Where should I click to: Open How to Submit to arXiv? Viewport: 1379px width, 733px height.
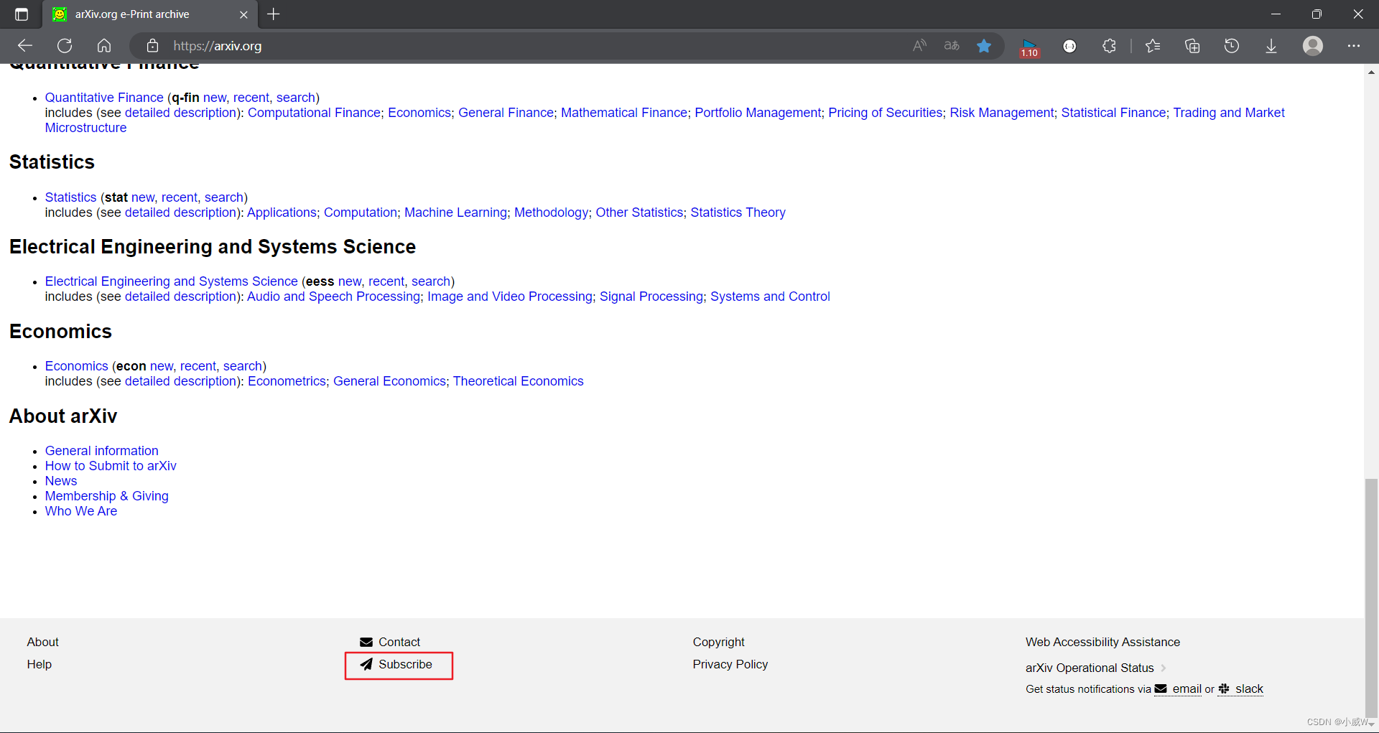pyautogui.click(x=111, y=466)
